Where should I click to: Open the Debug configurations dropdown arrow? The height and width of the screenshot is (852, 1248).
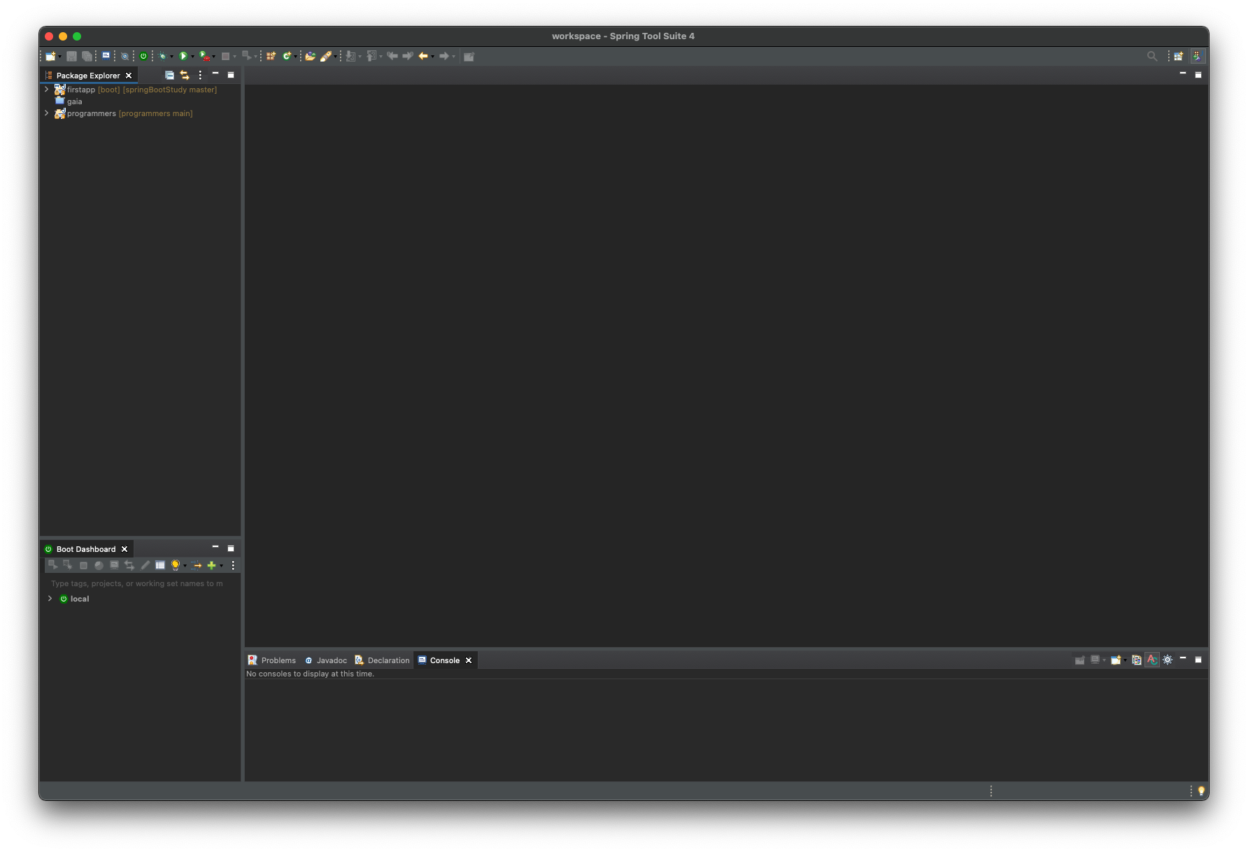point(171,57)
